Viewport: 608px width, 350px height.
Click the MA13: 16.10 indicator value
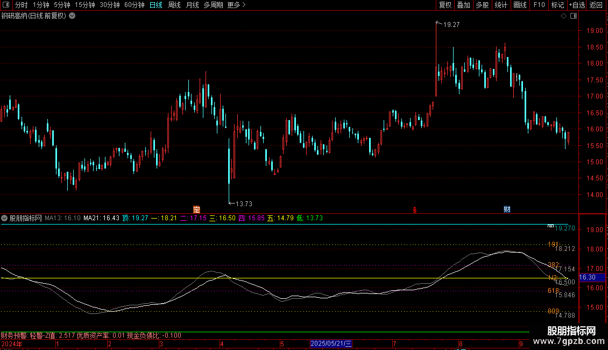click(63, 218)
